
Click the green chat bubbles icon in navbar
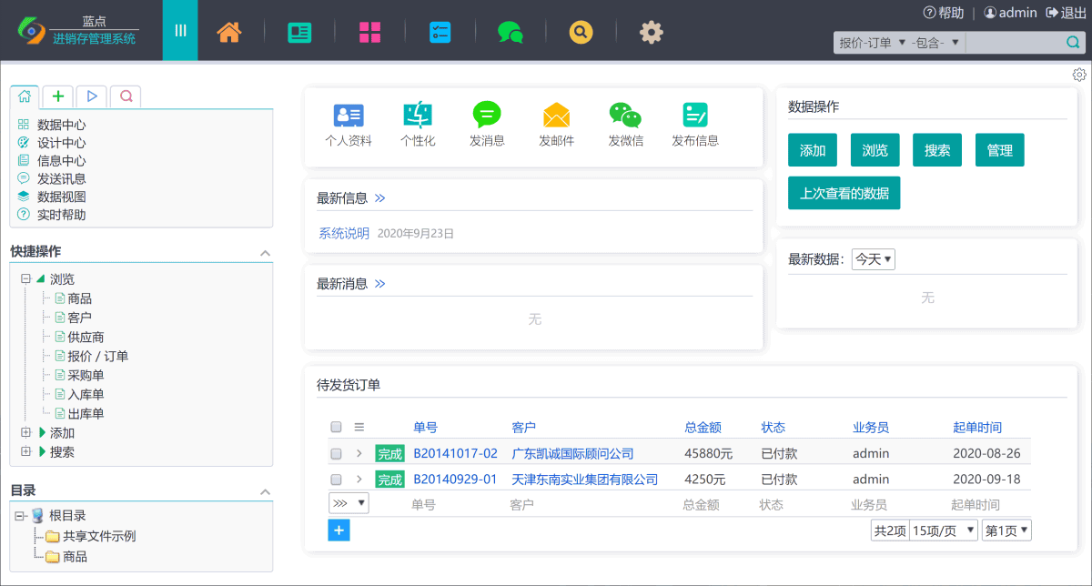pyautogui.click(x=510, y=32)
